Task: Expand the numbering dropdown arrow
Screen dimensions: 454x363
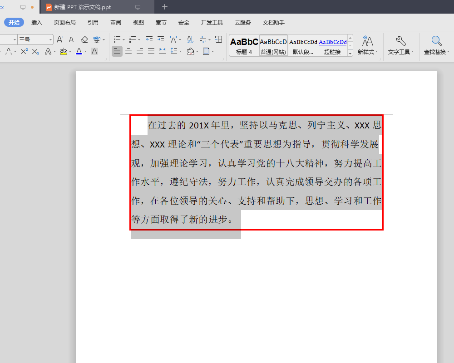Action: tap(139, 39)
